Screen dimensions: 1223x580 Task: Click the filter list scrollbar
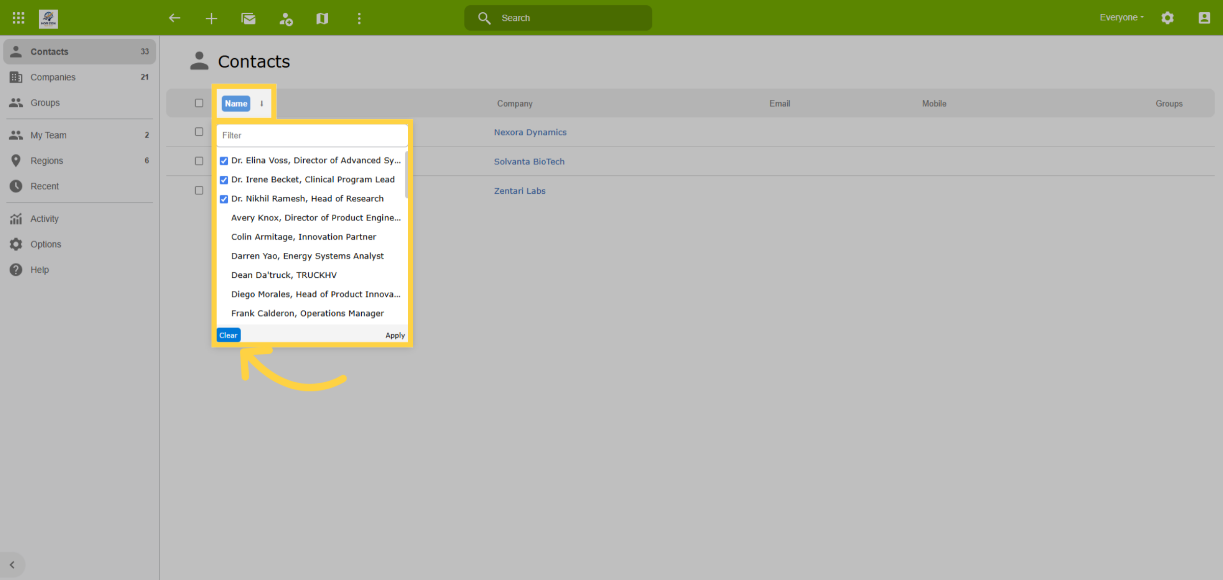point(407,174)
